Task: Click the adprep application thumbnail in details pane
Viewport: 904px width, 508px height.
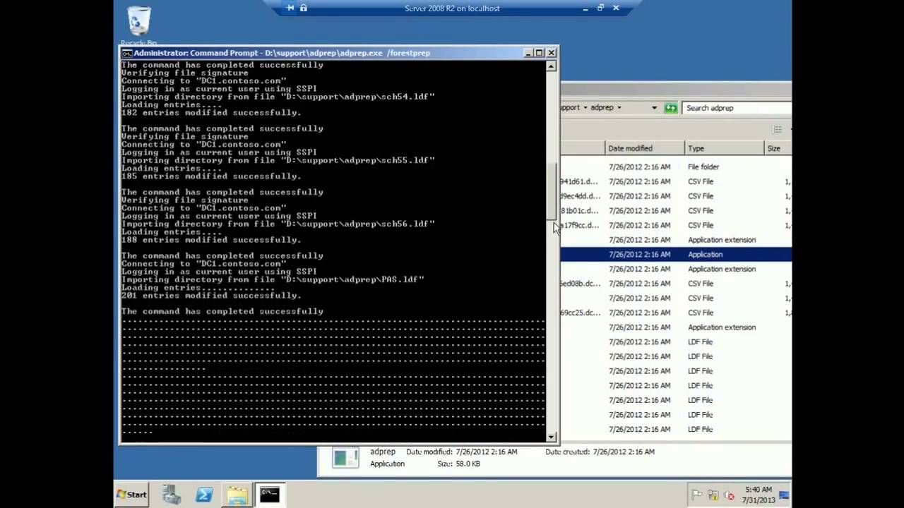Action: click(345, 458)
